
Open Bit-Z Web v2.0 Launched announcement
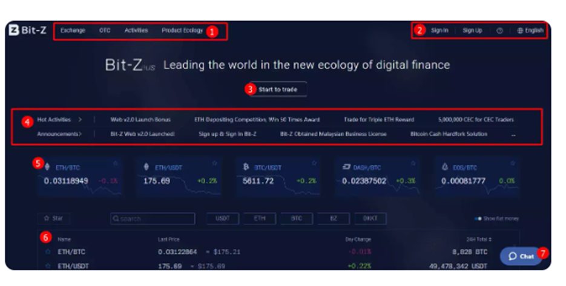(143, 134)
